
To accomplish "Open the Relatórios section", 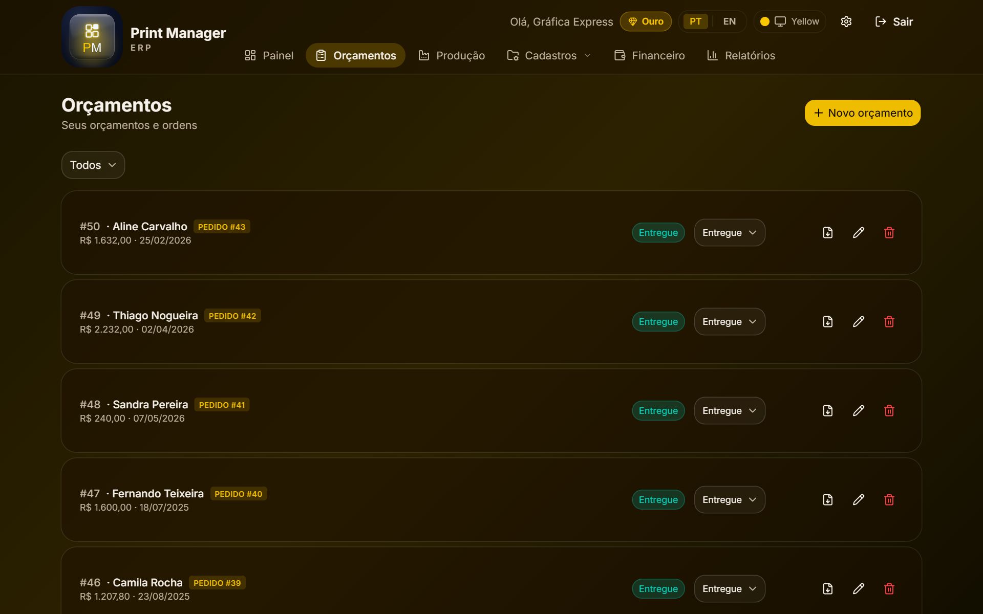I will coord(741,55).
